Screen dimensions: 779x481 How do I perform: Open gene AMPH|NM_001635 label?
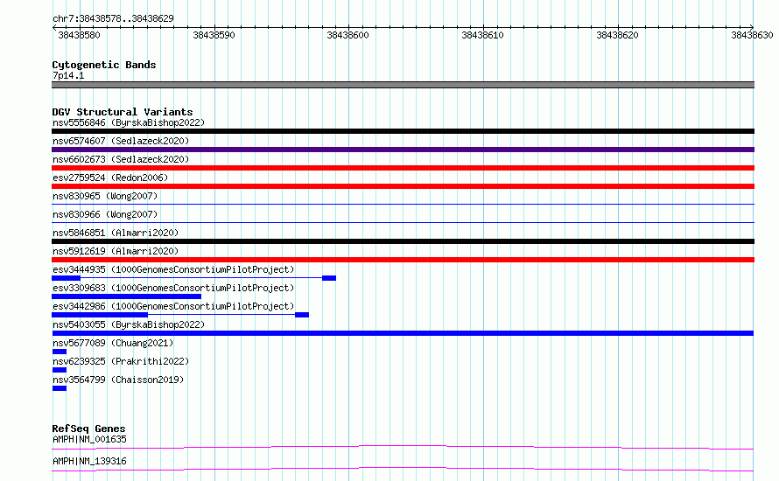pos(89,439)
